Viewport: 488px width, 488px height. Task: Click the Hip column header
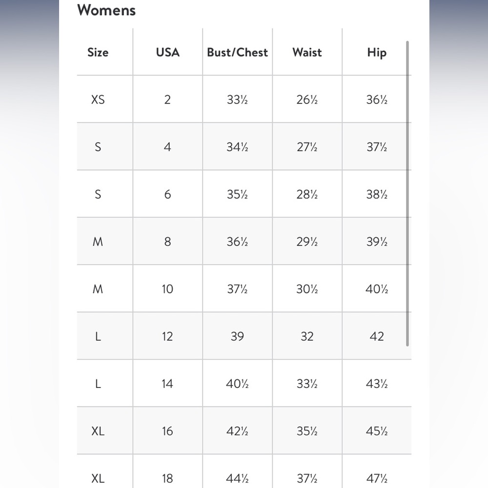[377, 53]
